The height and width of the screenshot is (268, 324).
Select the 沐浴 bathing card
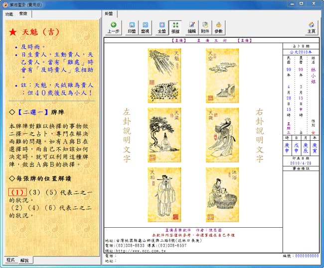coord(222,194)
